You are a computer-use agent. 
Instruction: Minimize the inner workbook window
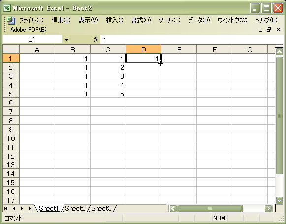pyautogui.click(x=260, y=30)
